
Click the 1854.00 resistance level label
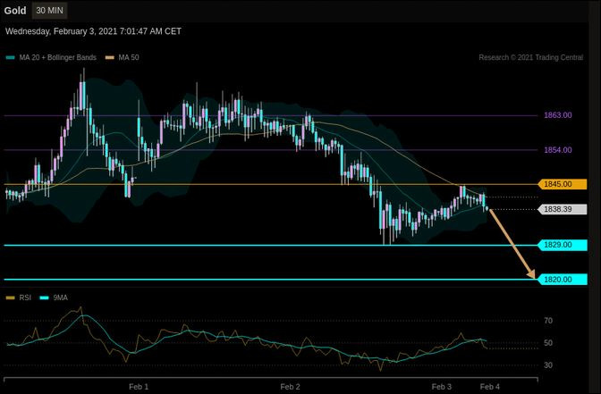[558, 150]
